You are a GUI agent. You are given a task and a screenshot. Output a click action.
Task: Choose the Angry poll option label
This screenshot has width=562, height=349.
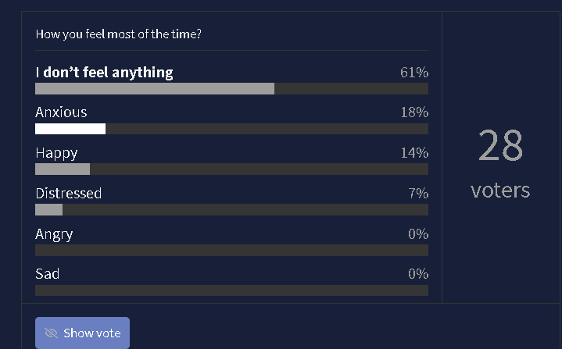pos(54,233)
